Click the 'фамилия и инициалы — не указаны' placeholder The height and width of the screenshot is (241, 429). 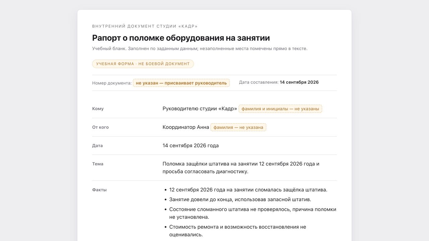(280, 109)
